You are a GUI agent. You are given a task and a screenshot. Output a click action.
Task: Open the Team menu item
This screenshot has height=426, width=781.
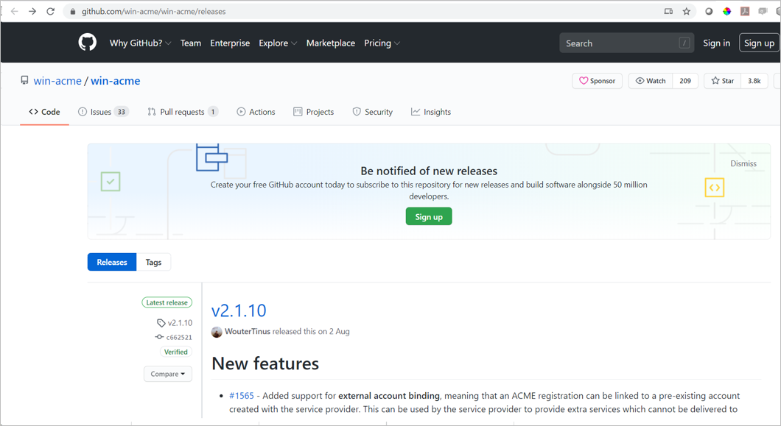[x=191, y=43]
